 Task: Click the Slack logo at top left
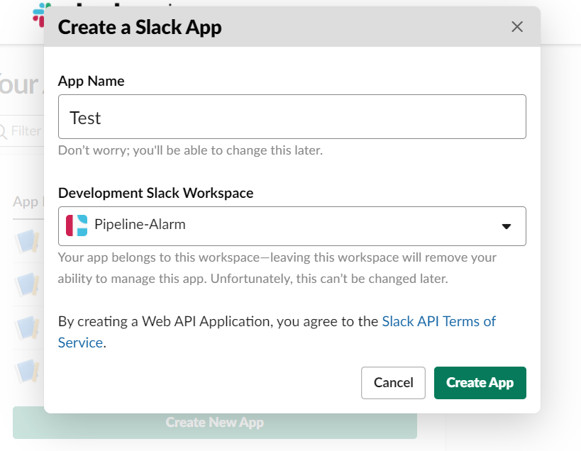38,16
